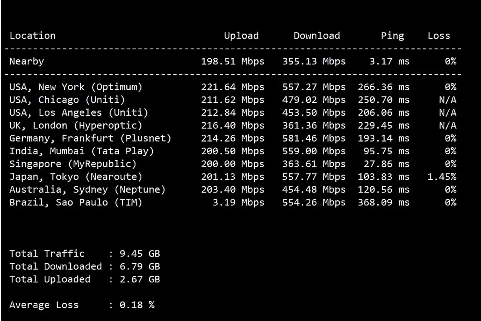The image size is (481, 321).
Task: Select the 'Ping' column header
Action: [392, 36]
